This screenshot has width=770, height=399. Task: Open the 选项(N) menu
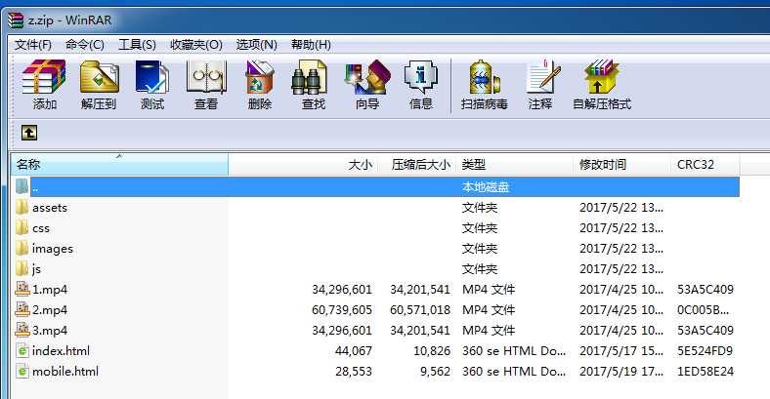256,45
